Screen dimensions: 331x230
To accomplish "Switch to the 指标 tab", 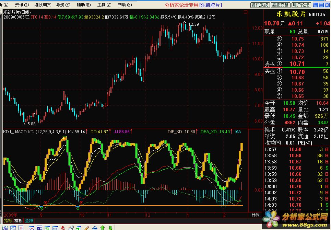I will tap(8, 221).
